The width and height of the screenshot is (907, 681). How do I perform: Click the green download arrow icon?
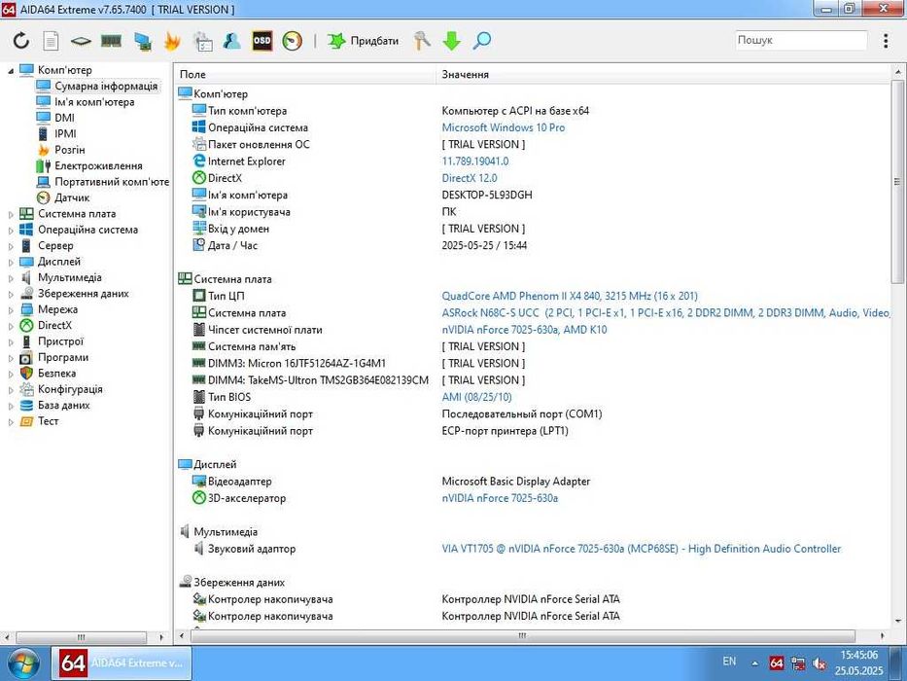452,41
